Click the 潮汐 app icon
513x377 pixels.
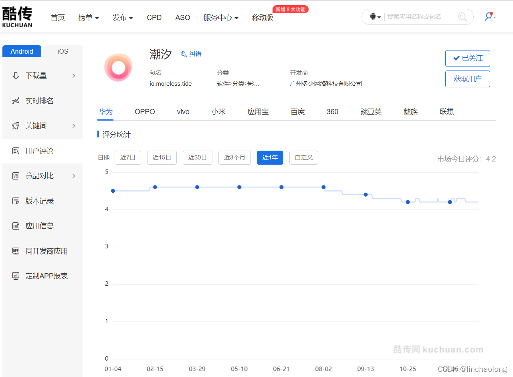[118, 68]
